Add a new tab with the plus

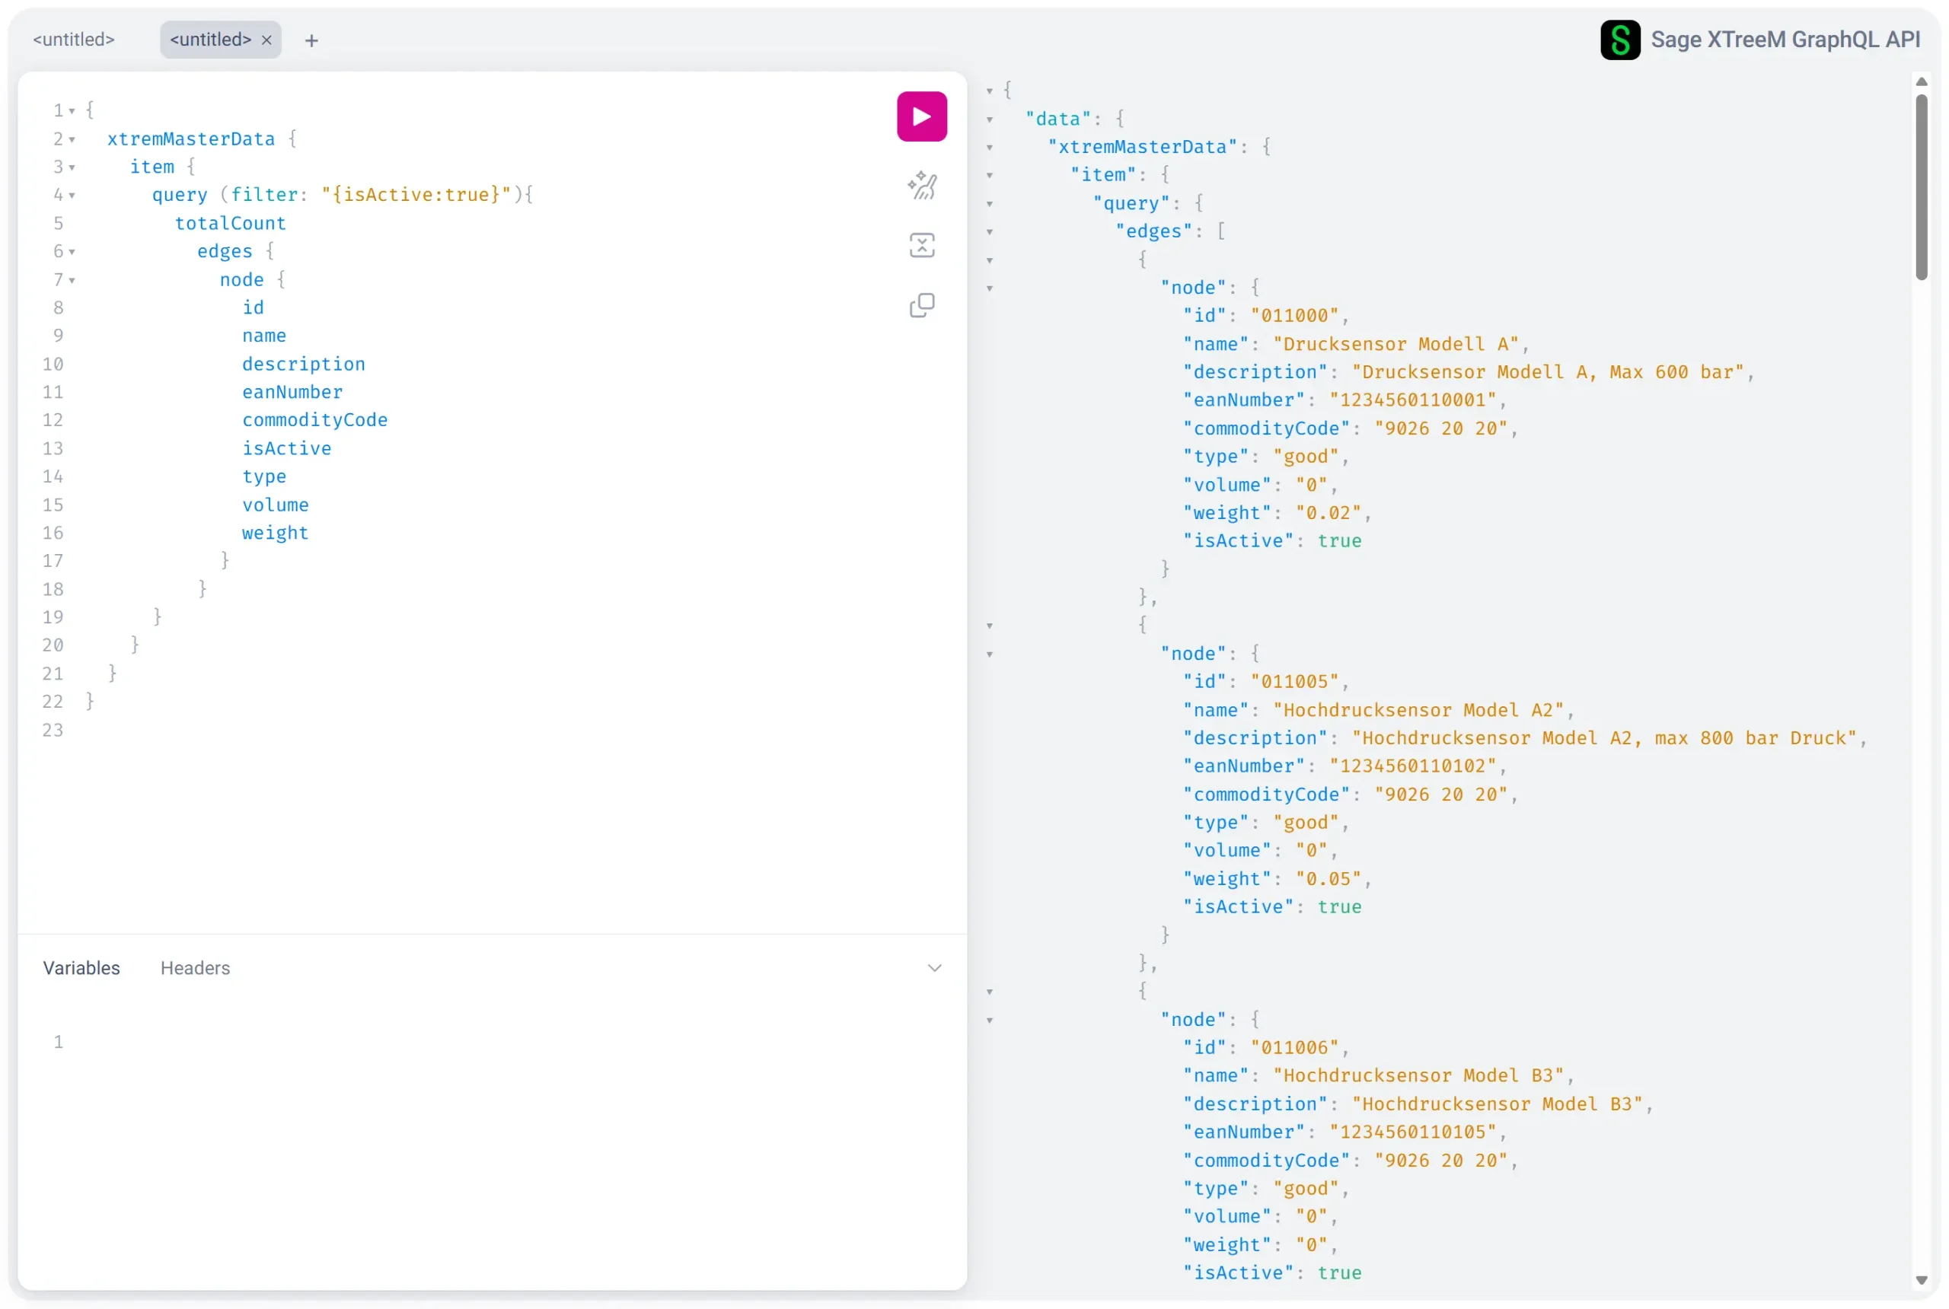tap(311, 40)
